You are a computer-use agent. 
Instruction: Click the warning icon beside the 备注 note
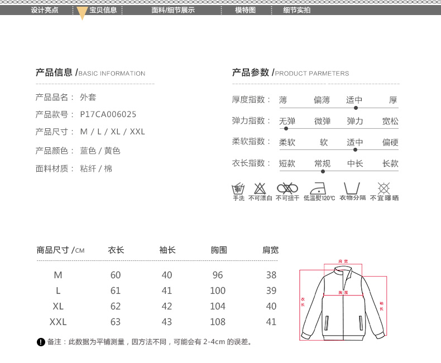[x=41, y=342]
